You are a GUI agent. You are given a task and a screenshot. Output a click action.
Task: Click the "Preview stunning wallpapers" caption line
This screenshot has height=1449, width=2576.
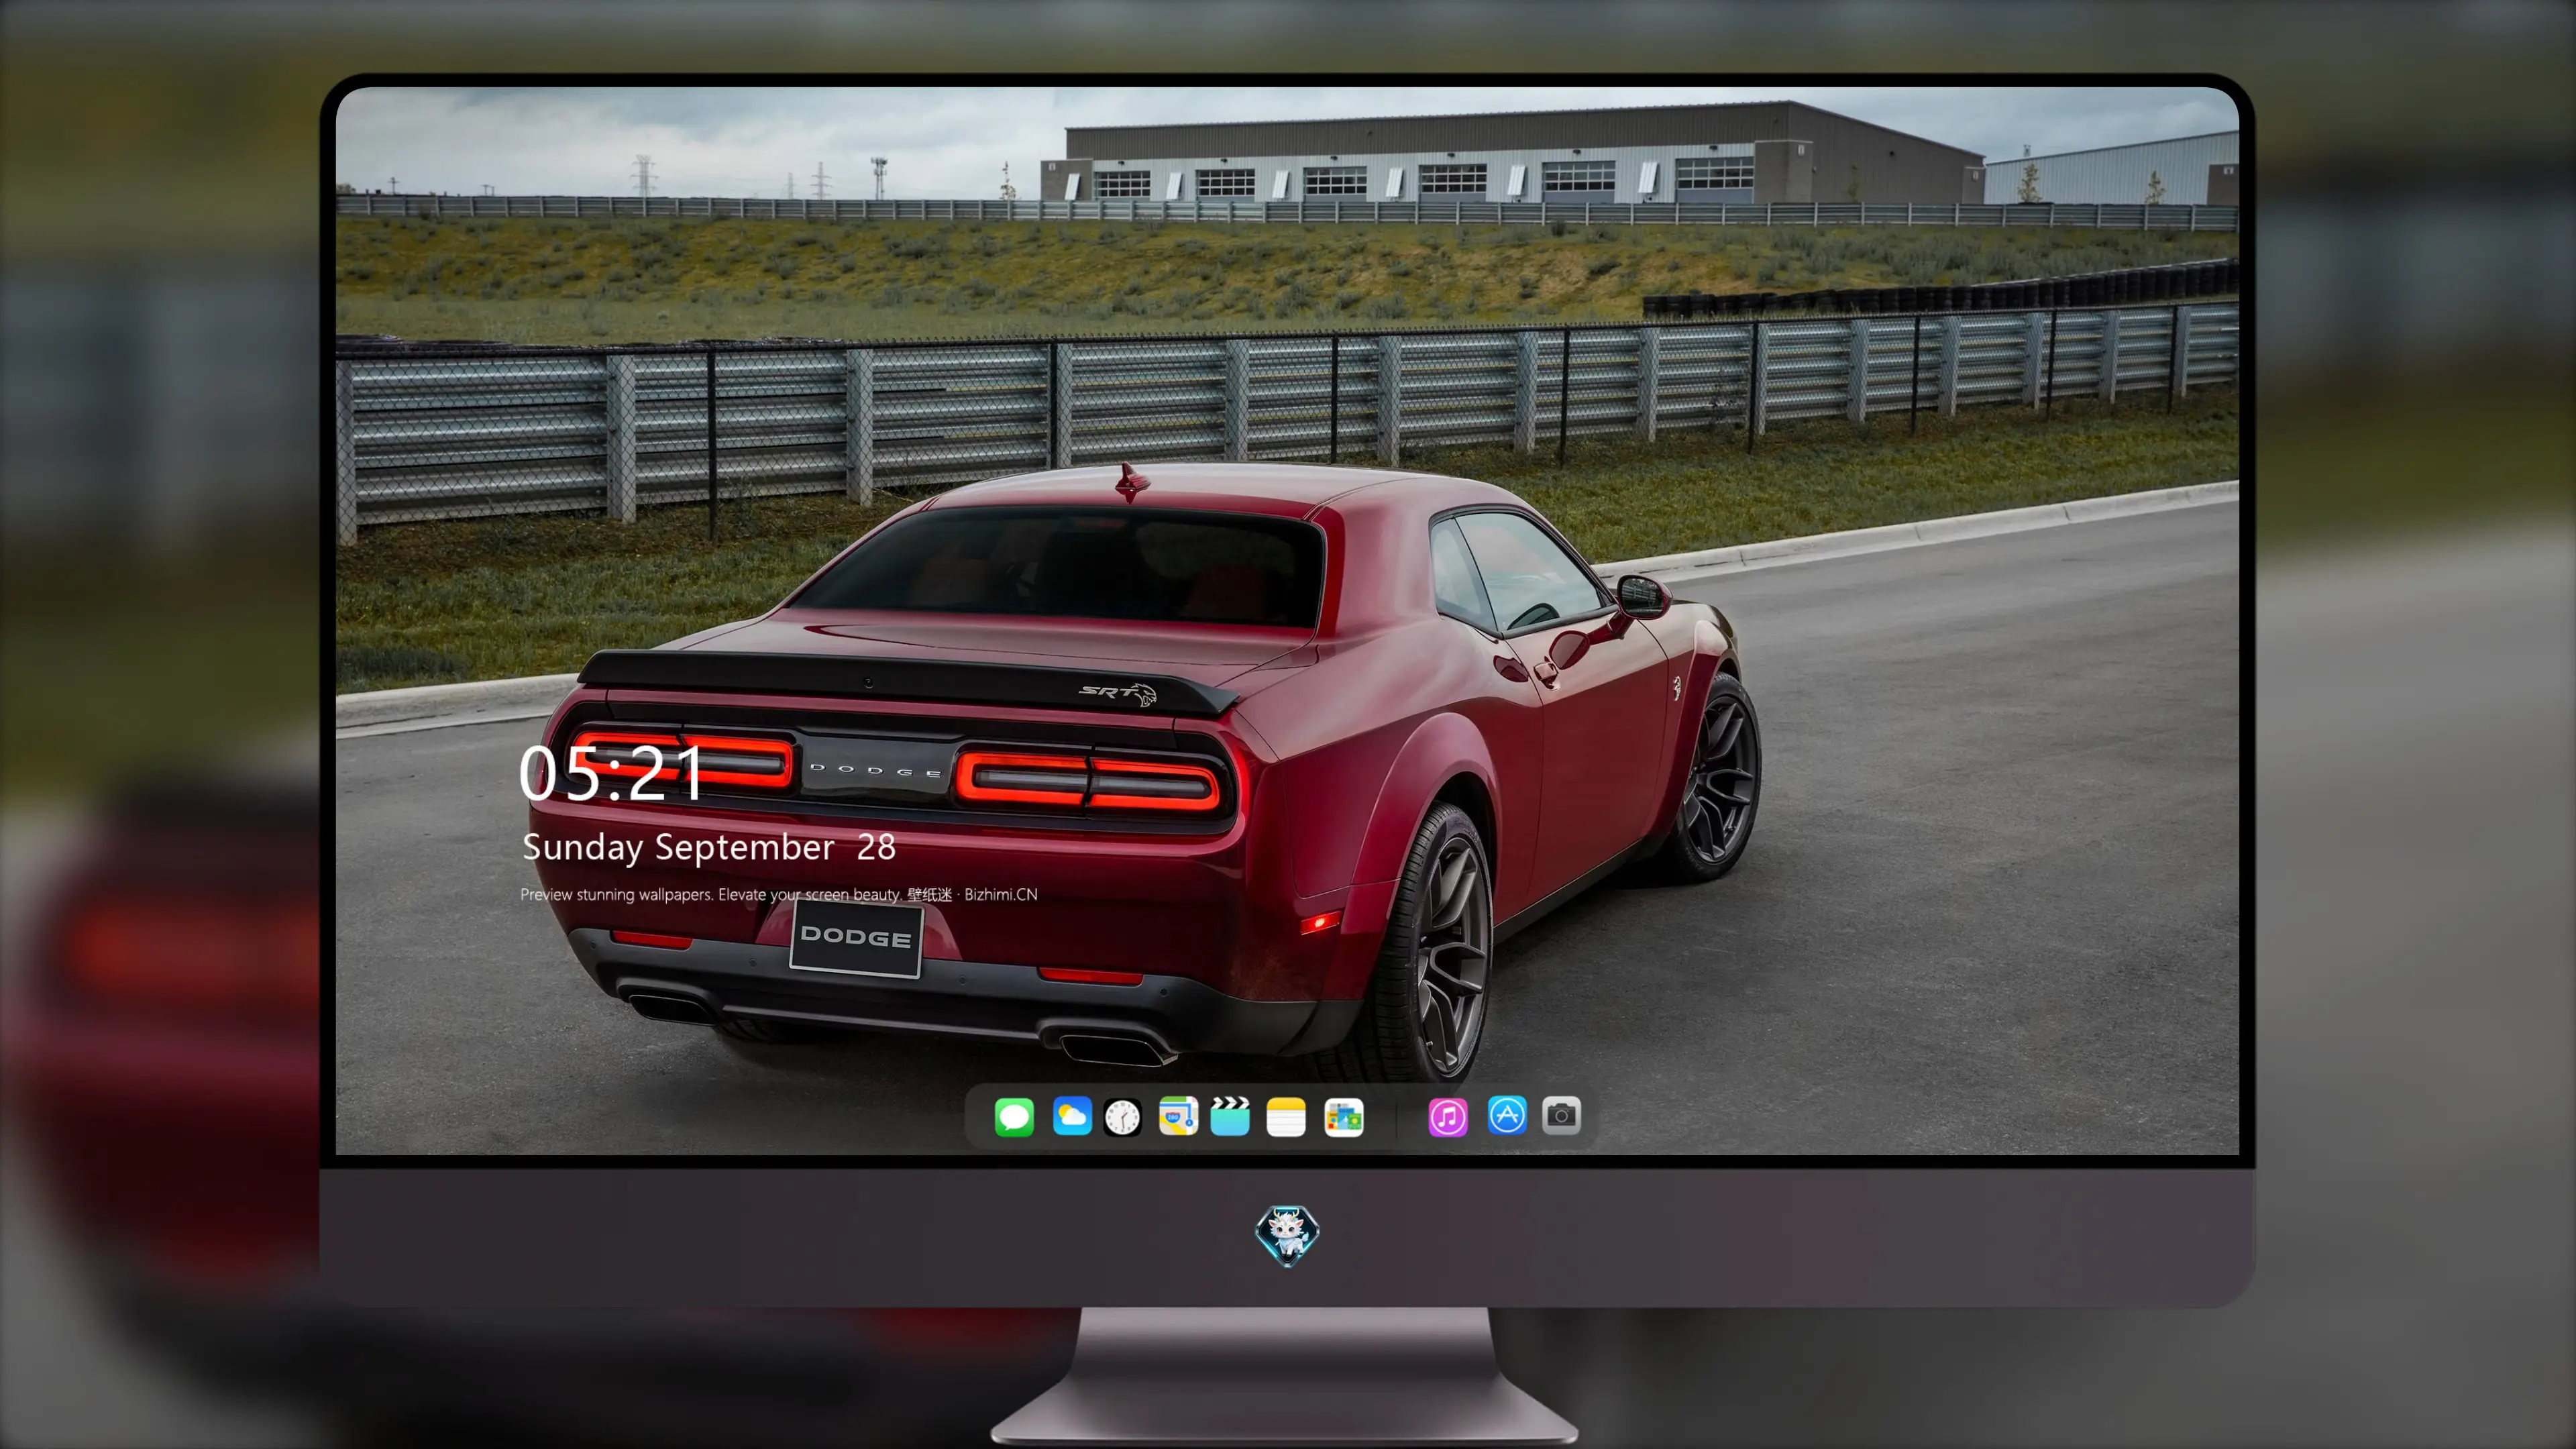pos(779,894)
